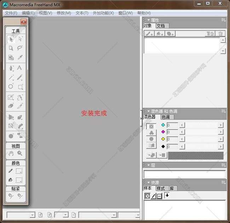
Task: Select the Text tool
Action: pos(20,68)
